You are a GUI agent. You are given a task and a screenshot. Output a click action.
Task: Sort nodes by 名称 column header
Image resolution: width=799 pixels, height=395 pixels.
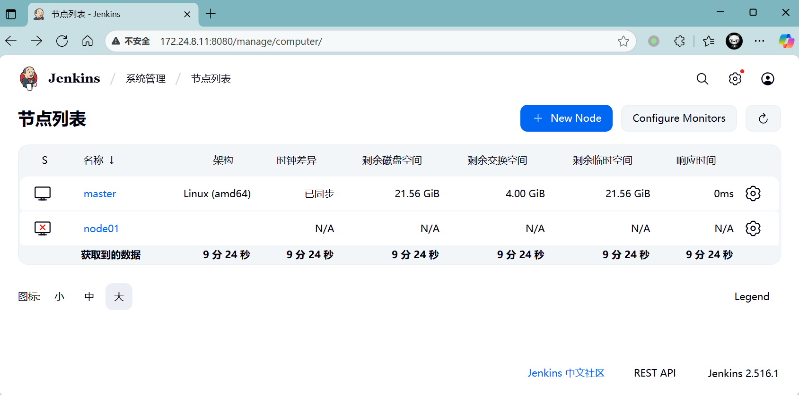coord(94,160)
